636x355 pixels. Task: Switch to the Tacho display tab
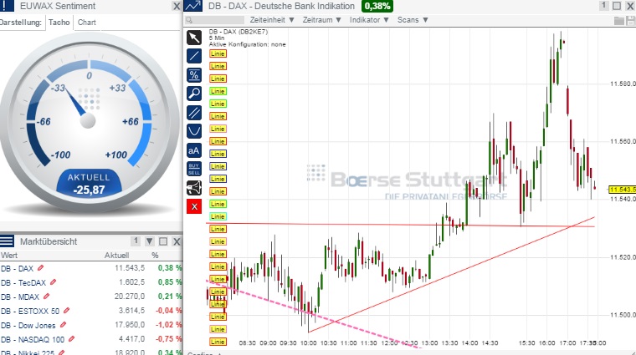(59, 23)
